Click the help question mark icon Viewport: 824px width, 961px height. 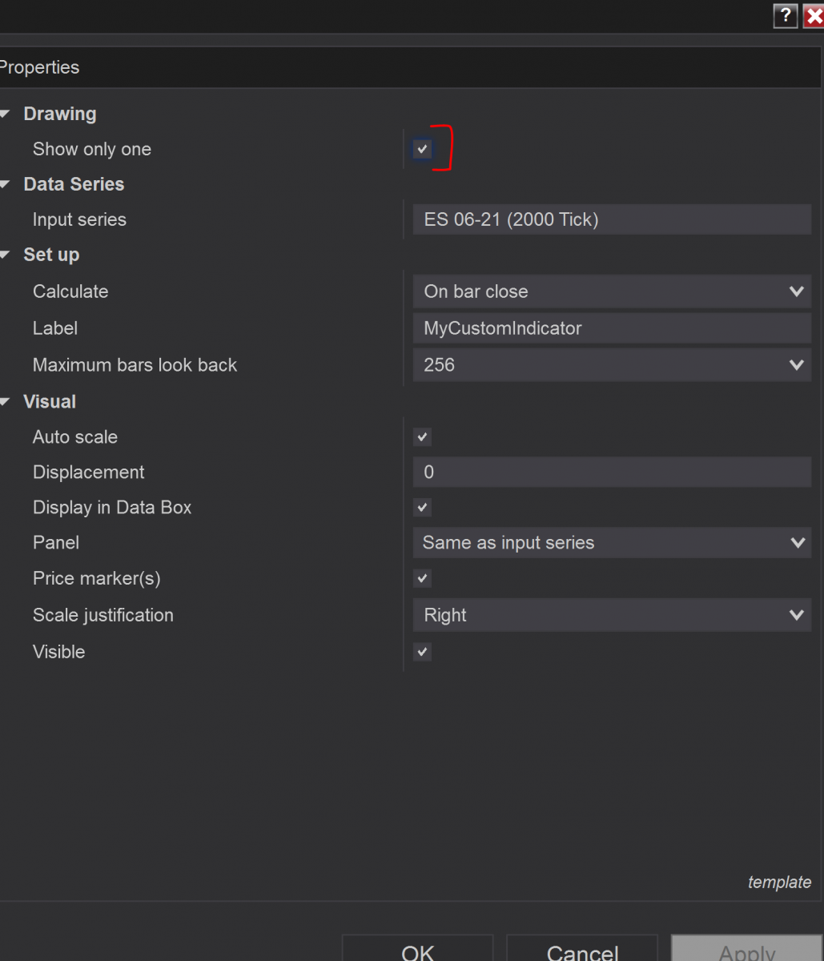pos(785,16)
